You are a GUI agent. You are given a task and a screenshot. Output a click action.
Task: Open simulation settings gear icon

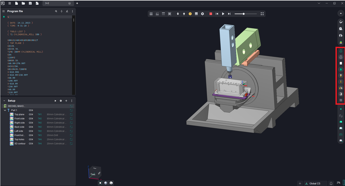pos(202,14)
